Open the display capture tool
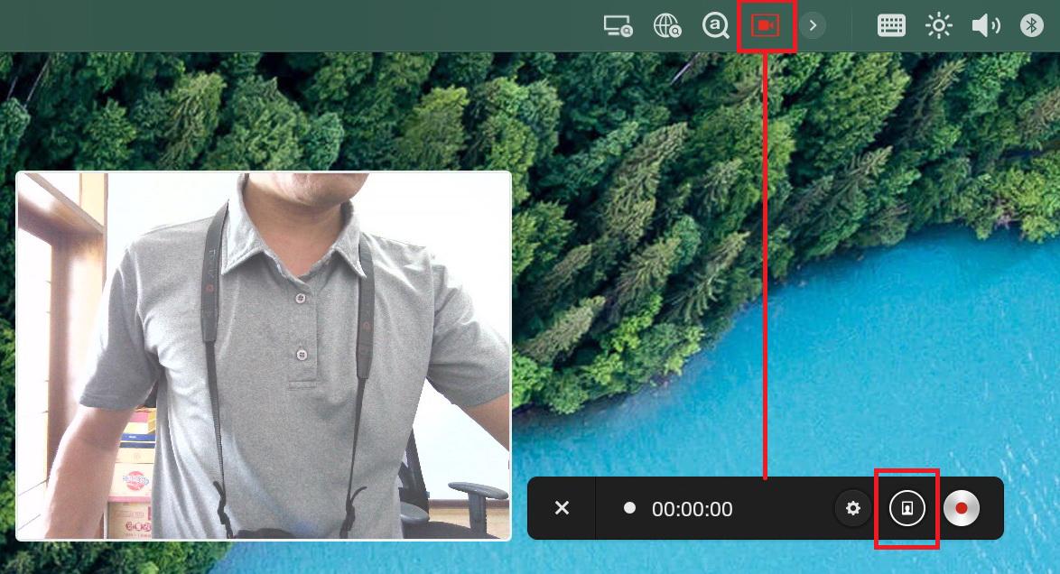This screenshot has height=574, width=1060. [x=617, y=25]
